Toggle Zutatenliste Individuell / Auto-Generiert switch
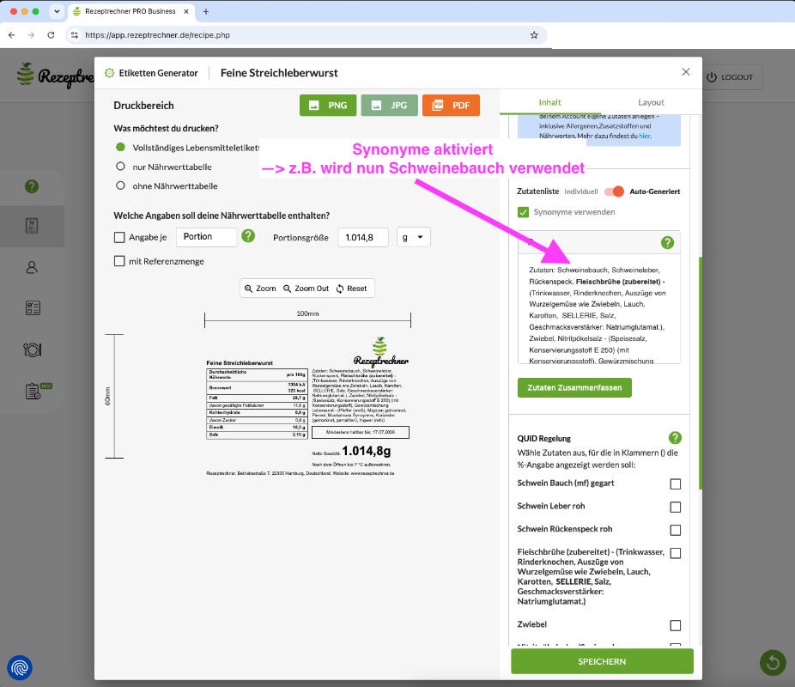Viewport: 795px width, 687px height. (614, 192)
